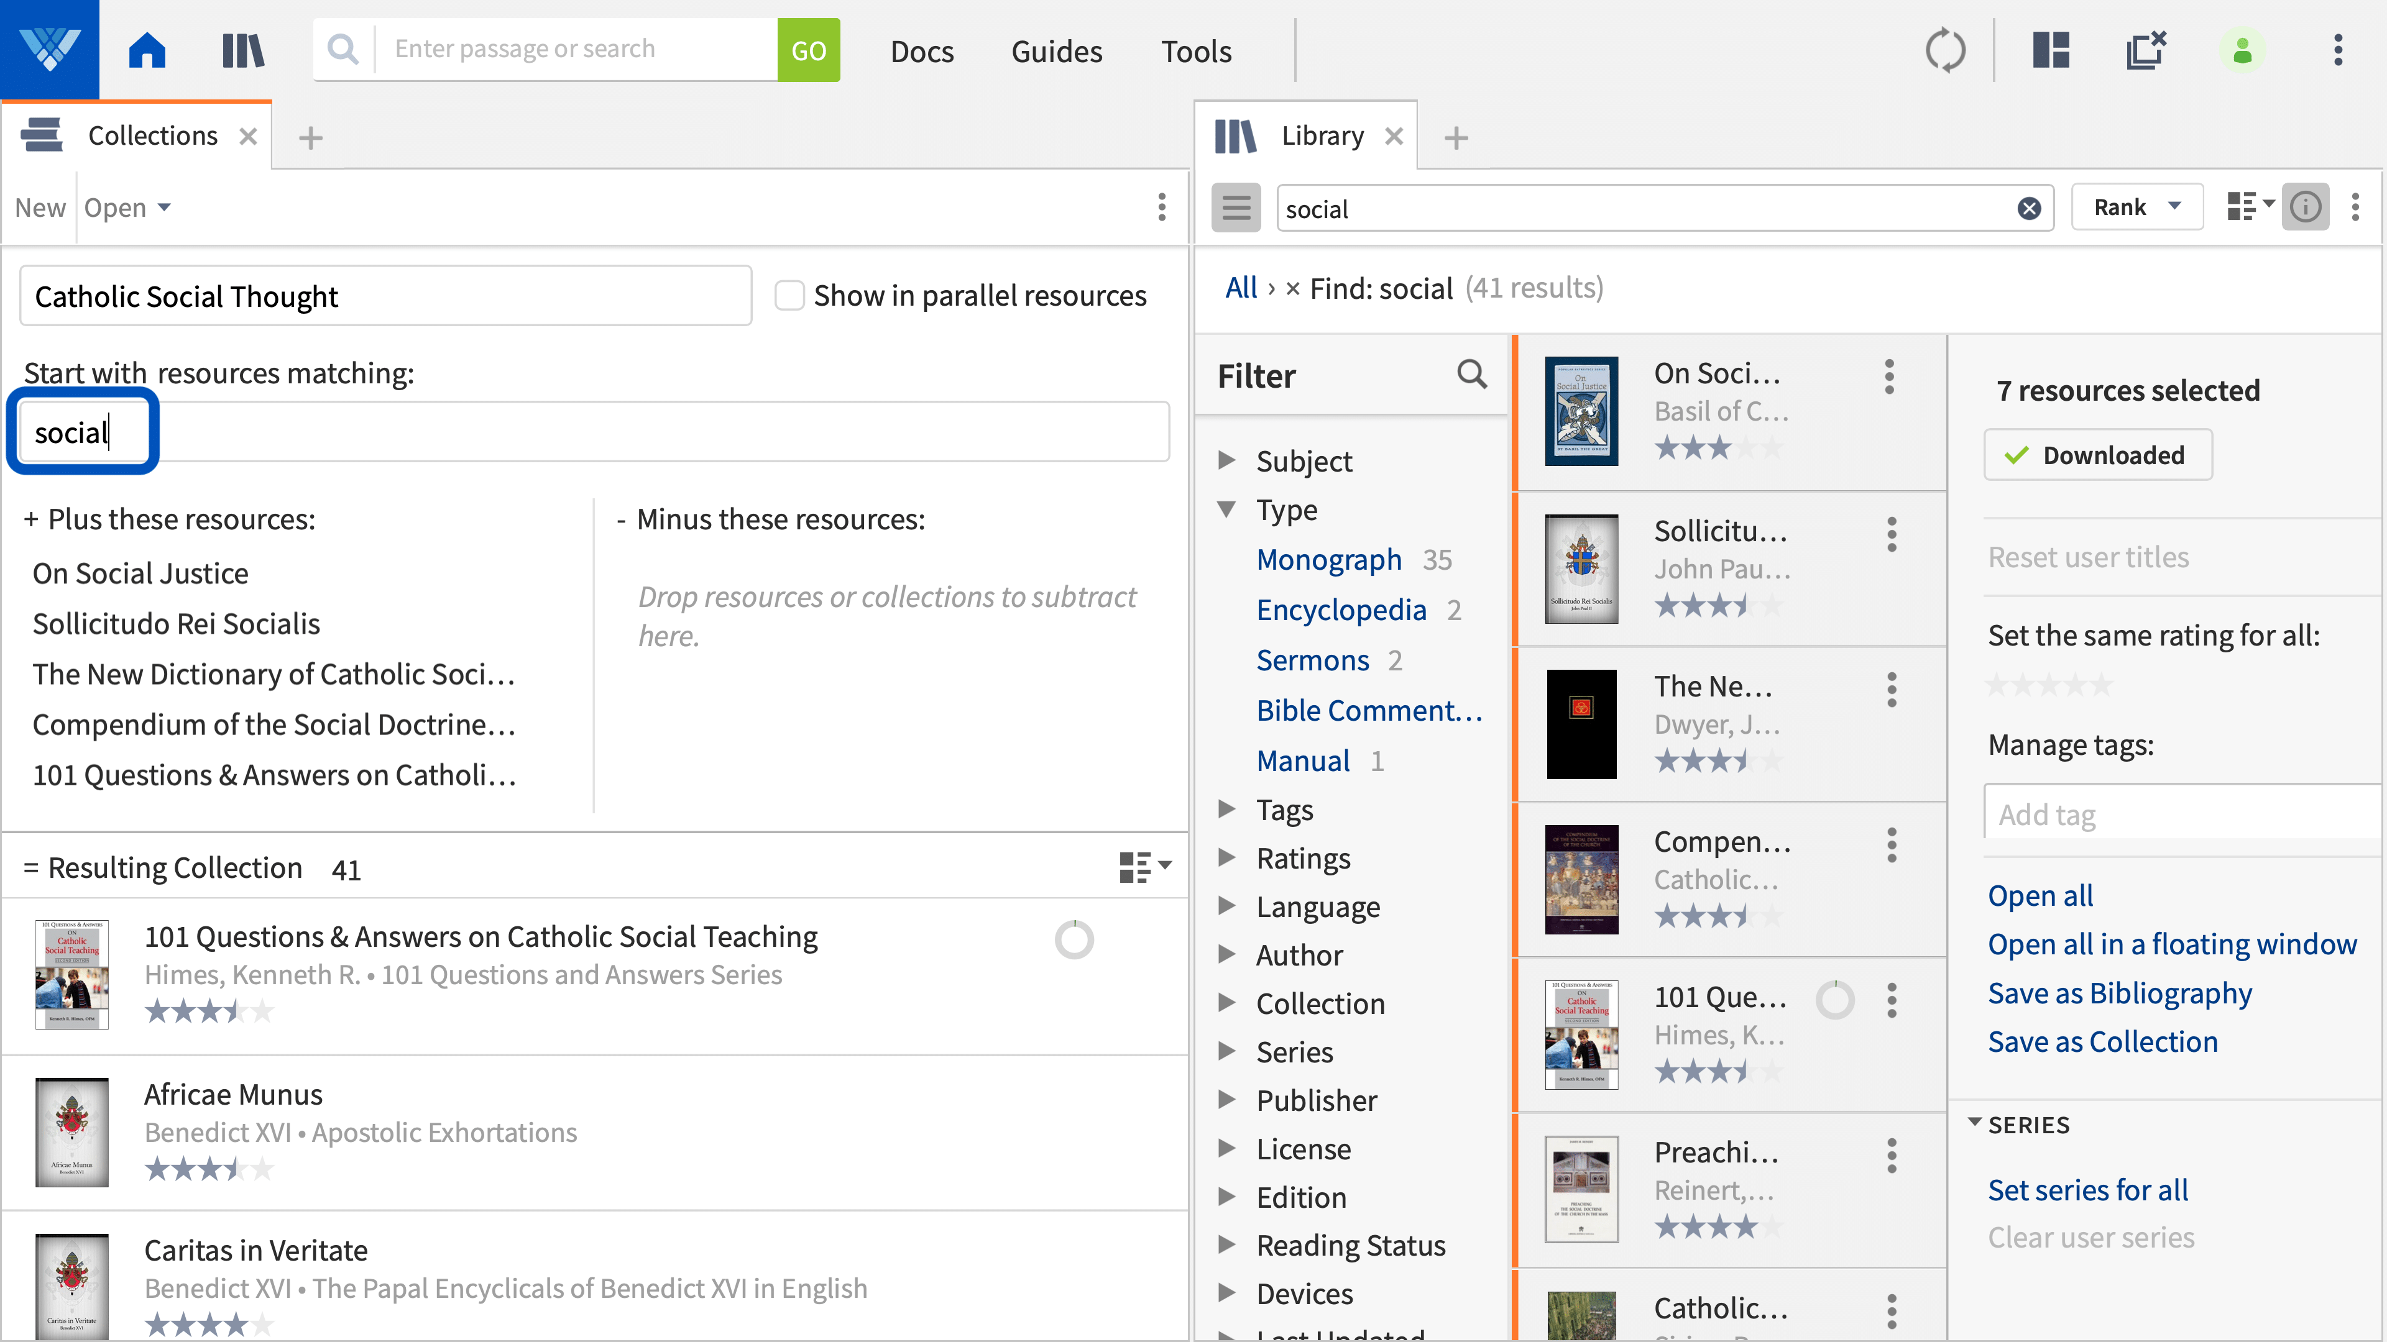This screenshot has width=2387, height=1342.
Task: Open menu for On Social Justice resource
Action: tap(1890, 378)
